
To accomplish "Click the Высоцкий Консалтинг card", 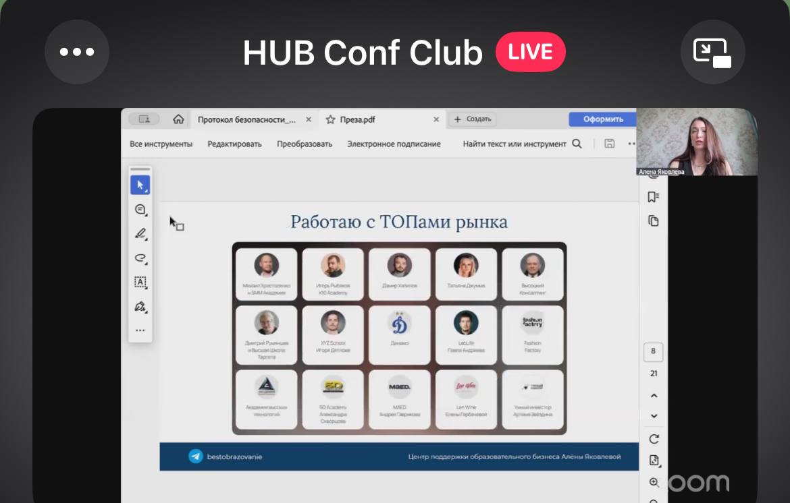I will [x=533, y=274].
